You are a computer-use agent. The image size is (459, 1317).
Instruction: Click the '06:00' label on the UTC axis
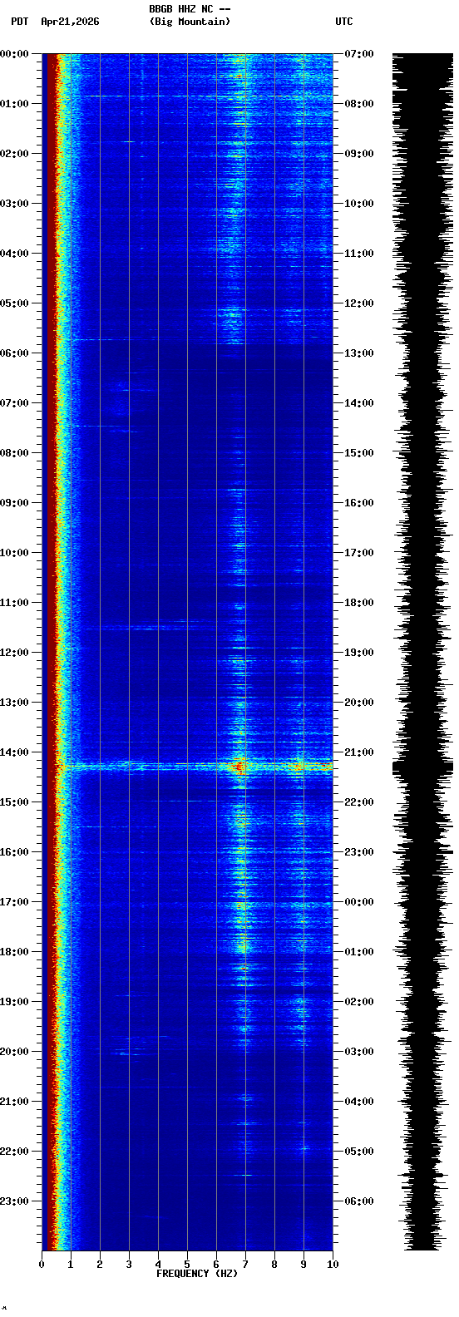pos(358,1201)
